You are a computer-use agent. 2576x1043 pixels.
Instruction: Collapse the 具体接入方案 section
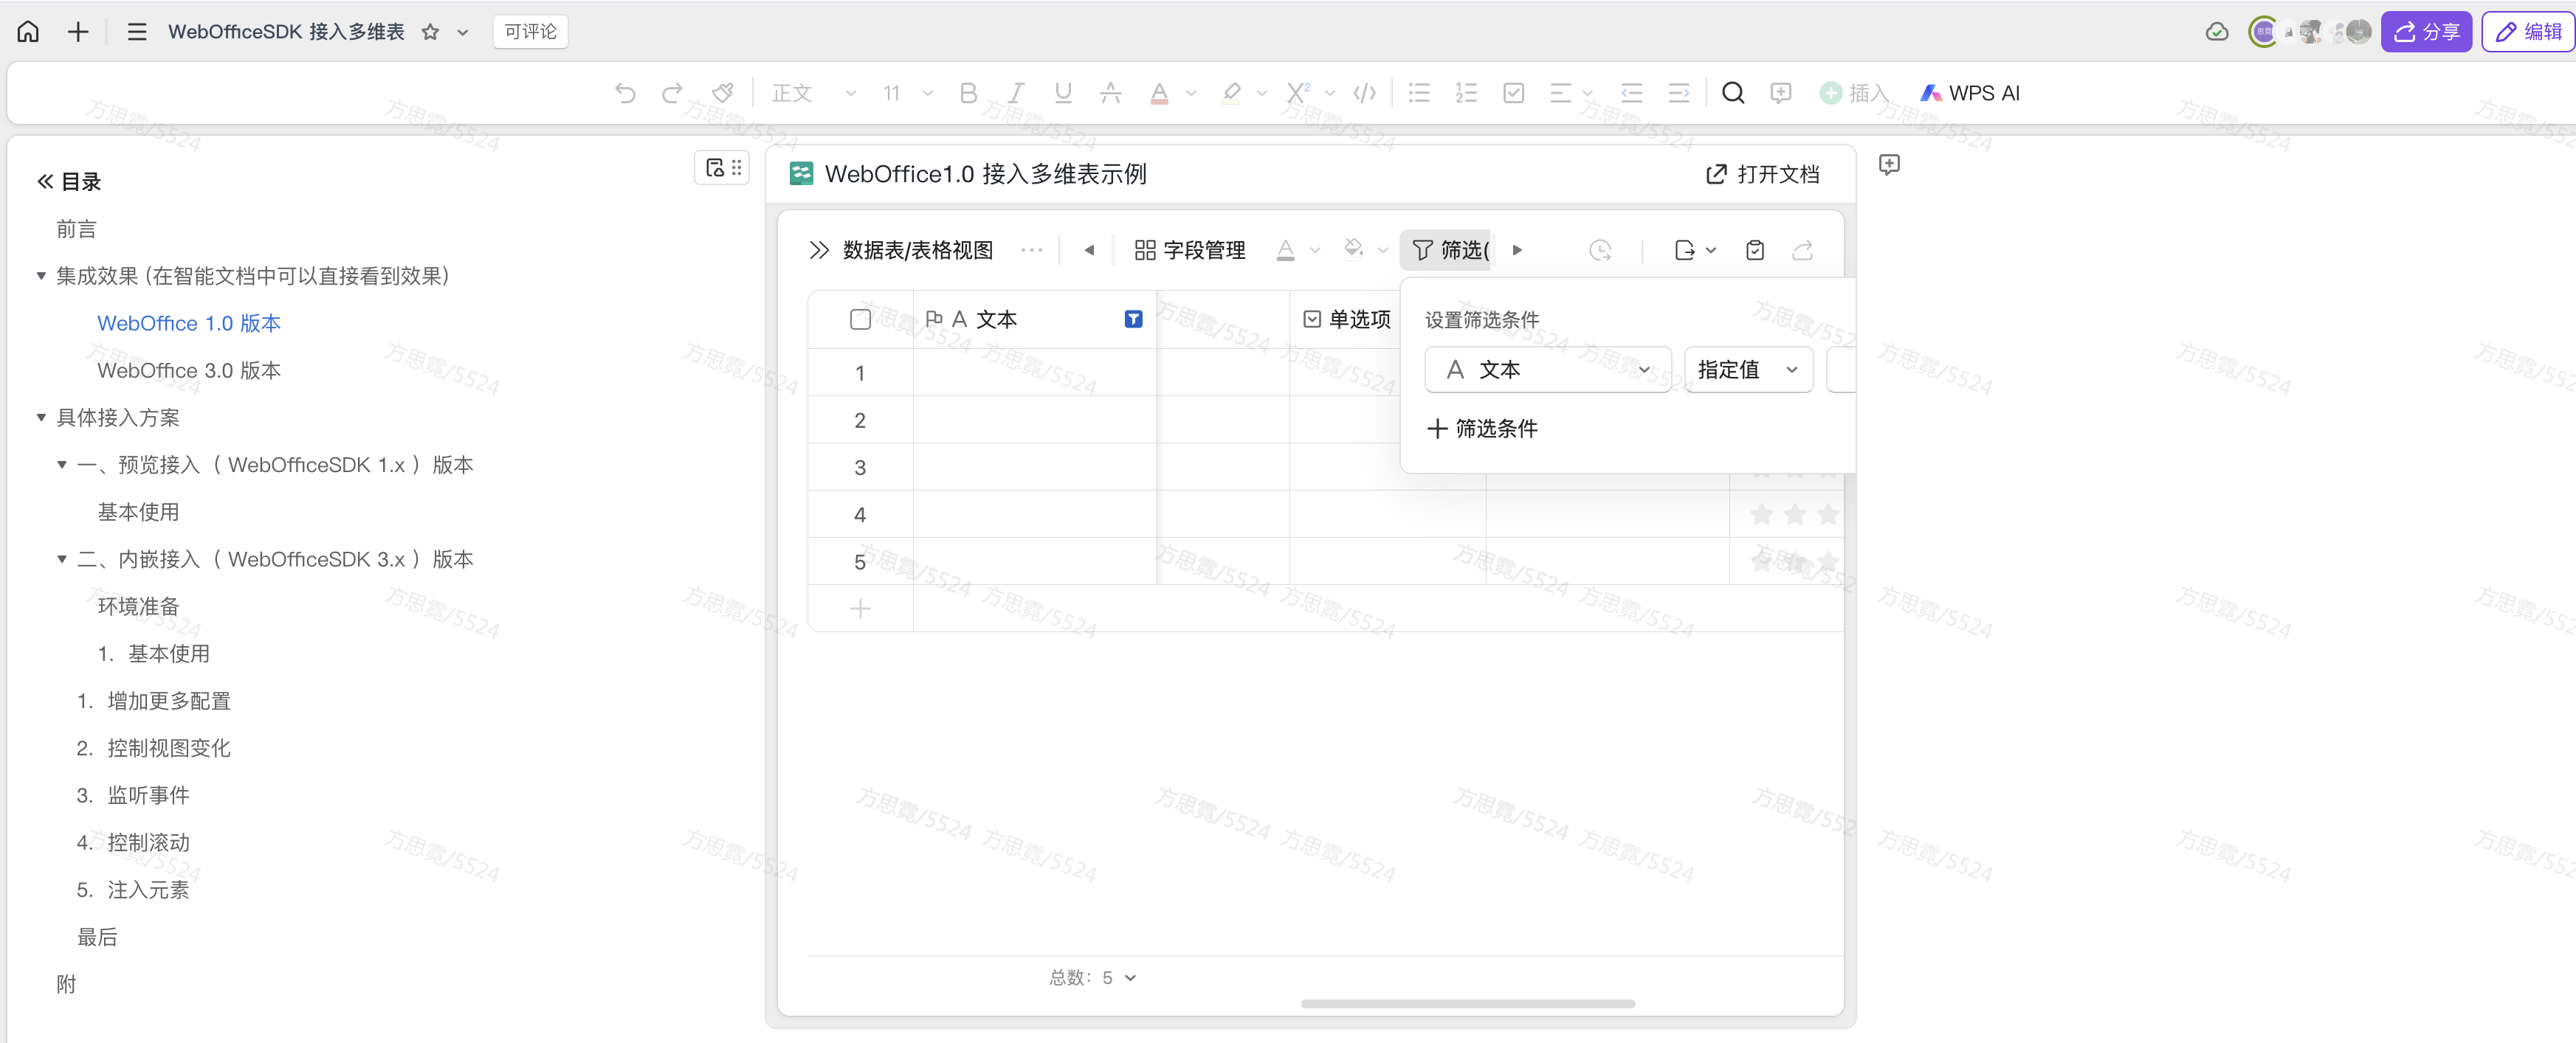41,417
